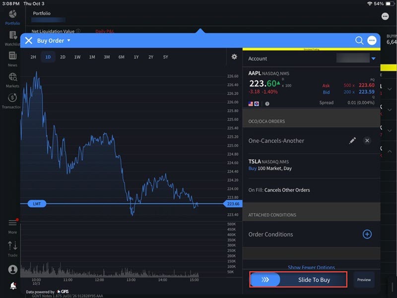Viewport: 397px width, 298px height.
Task: Switch chart timeframe to 1W
Action: coord(77,57)
